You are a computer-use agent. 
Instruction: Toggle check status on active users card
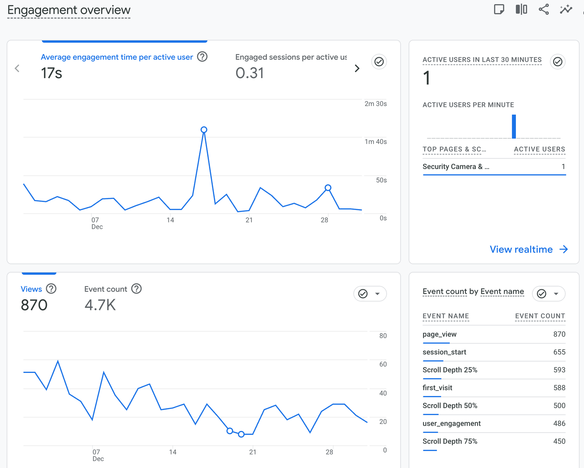point(557,62)
